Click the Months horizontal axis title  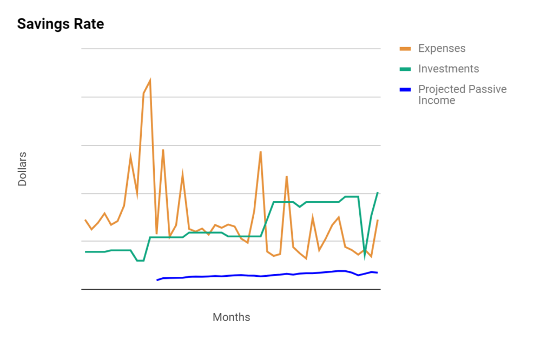tap(232, 317)
